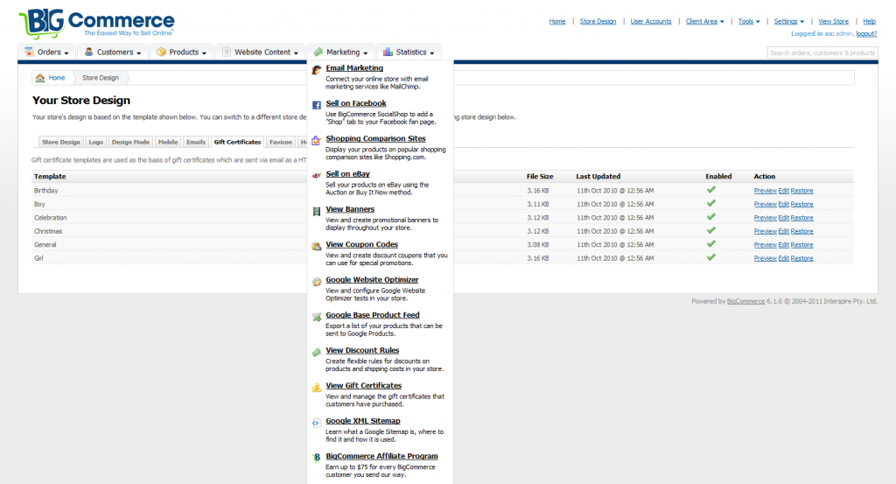
Task: Click the eBay icon in the menu
Action: point(317,175)
